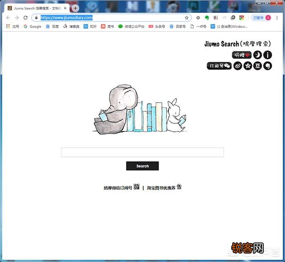Image resolution: width=285 pixels, height=262 pixels.
Task: Open Chrome three-dot menu
Action: (x=277, y=18)
